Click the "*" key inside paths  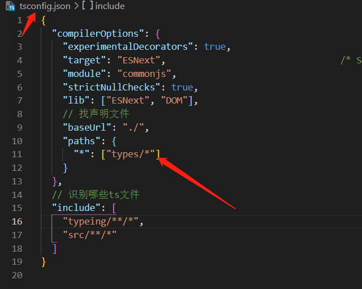(x=81, y=154)
